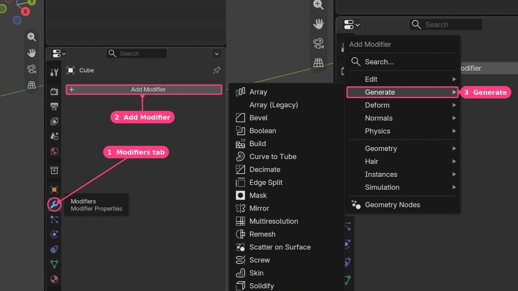Choose Geometry Nodes in Add Modifier menu
Viewport: 518px width, 291px height.
tap(402, 205)
